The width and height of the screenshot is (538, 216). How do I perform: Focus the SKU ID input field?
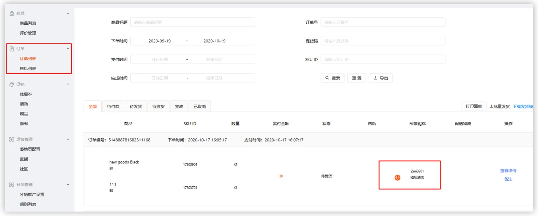(x=383, y=59)
